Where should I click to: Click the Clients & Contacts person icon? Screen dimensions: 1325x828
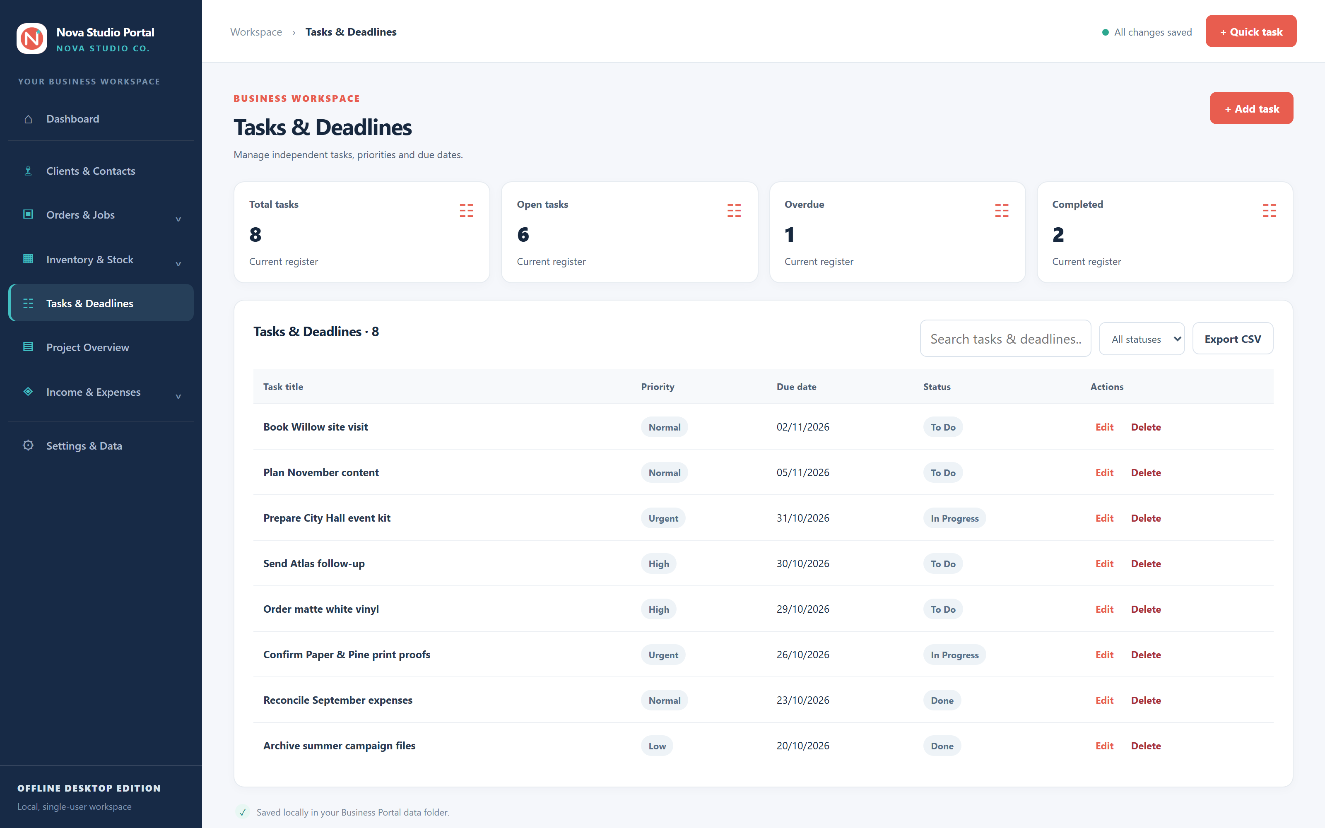point(28,171)
